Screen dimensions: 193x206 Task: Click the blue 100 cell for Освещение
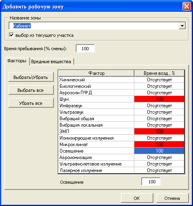pos(159,151)
